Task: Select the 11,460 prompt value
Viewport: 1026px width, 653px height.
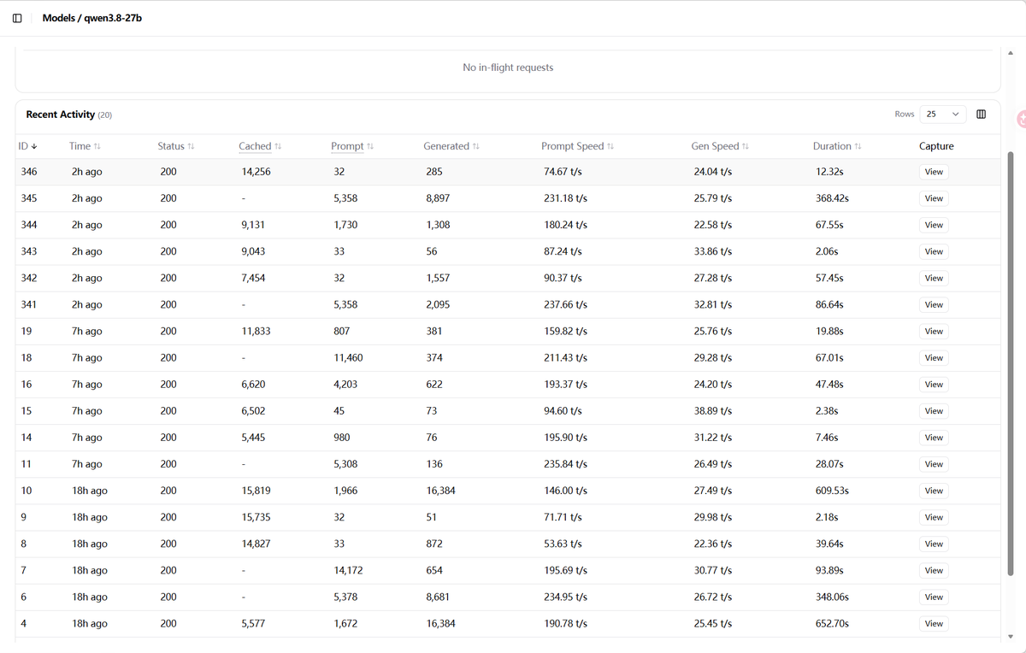Action: (x=349, y=357)
